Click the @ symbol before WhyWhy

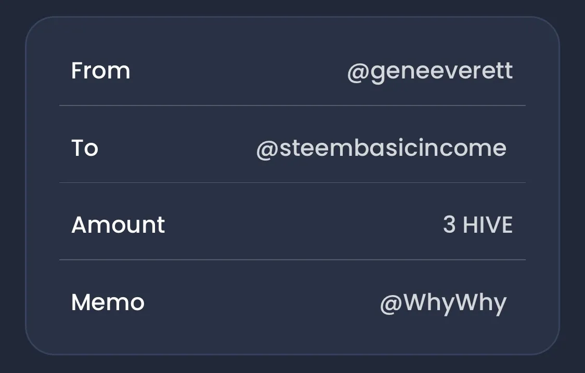tap(391, 304)
